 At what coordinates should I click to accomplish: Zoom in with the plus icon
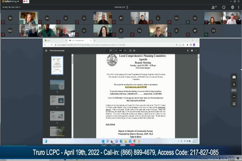tap(234, 84)
